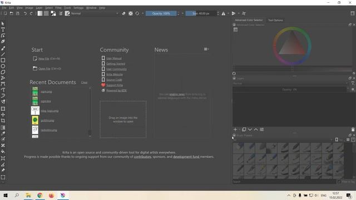Expand the Layers blending mode combo box
Image resolution: width=356 pixels, height=200 pixels.
tap(290, 83)
